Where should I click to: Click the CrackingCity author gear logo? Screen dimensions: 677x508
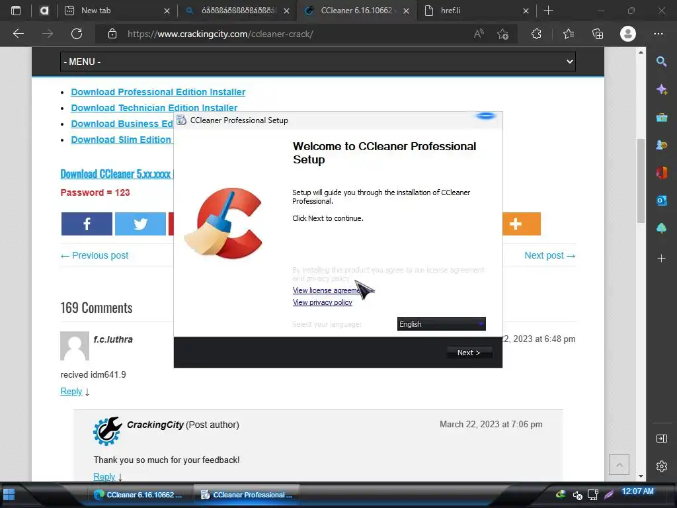pos(107,431)
